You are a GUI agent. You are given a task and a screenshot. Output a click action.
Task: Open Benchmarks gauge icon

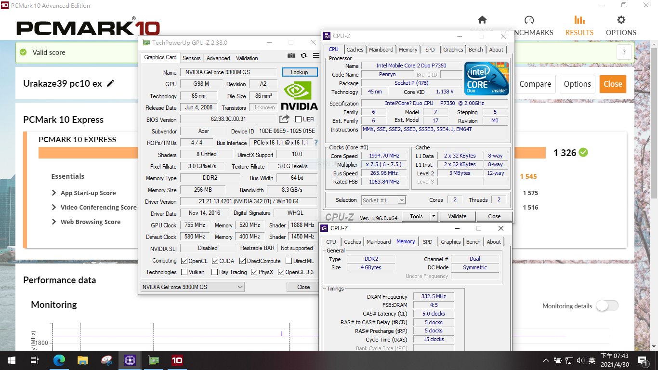click(529, 20)
